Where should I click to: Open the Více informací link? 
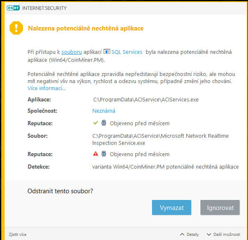(46, 88)
